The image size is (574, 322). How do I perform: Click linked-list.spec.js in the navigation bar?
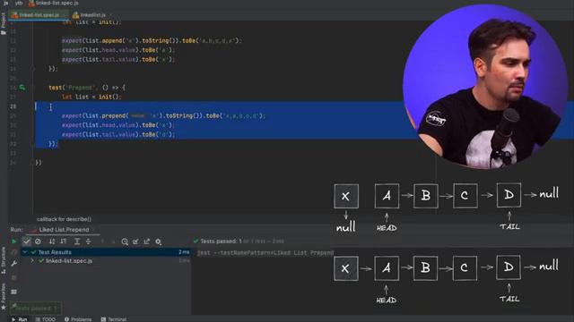pyautogui.click(x=54, y=3)
